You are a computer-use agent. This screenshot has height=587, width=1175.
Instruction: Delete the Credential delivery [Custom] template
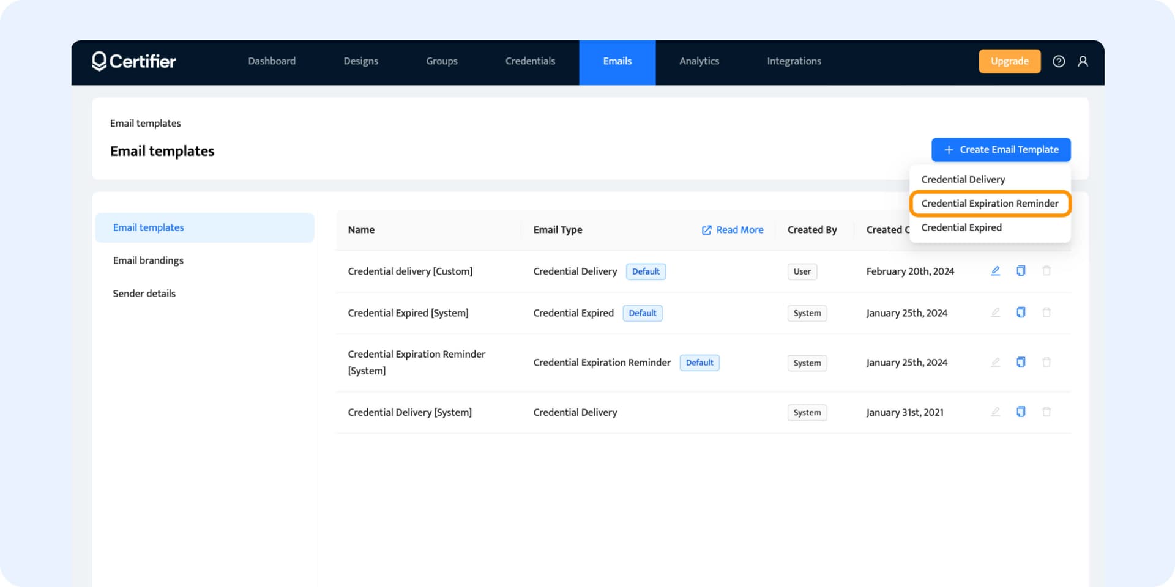tap(1046, 271)
